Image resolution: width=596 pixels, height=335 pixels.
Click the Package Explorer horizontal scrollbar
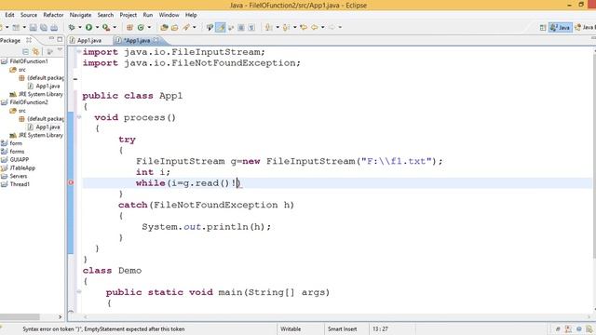[20, 316]
